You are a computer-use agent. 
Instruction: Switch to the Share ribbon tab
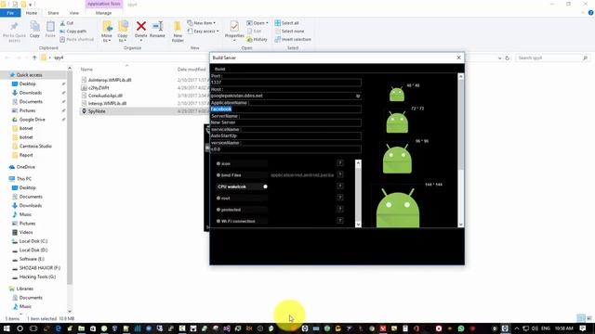tap(53, 13)
